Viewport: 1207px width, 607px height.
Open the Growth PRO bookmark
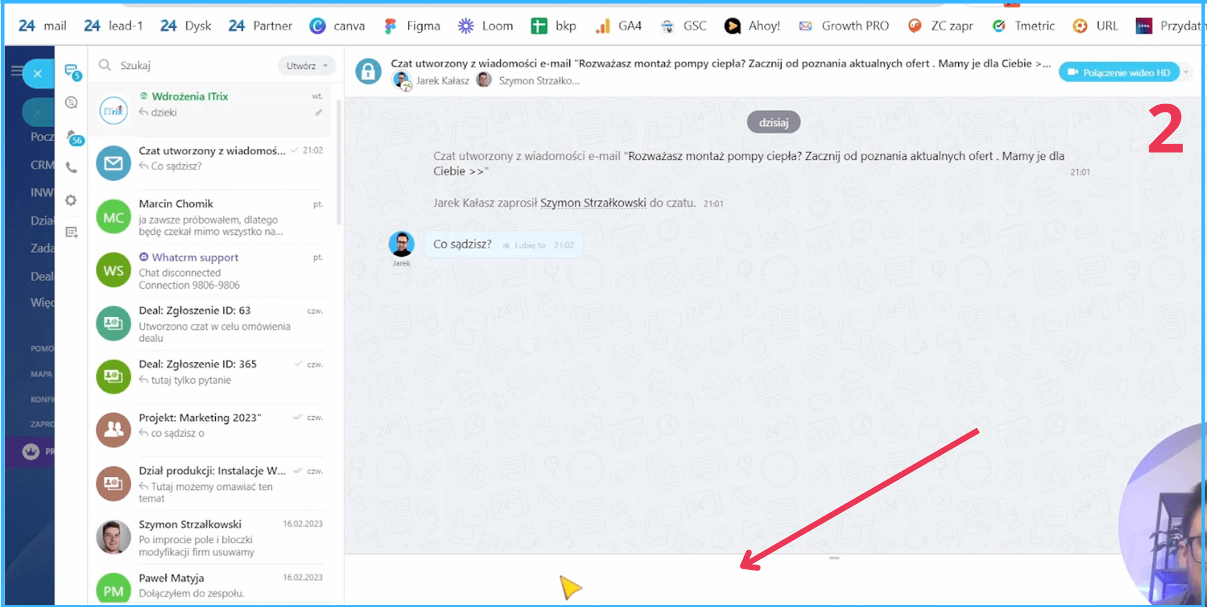(x=844, y=26)
